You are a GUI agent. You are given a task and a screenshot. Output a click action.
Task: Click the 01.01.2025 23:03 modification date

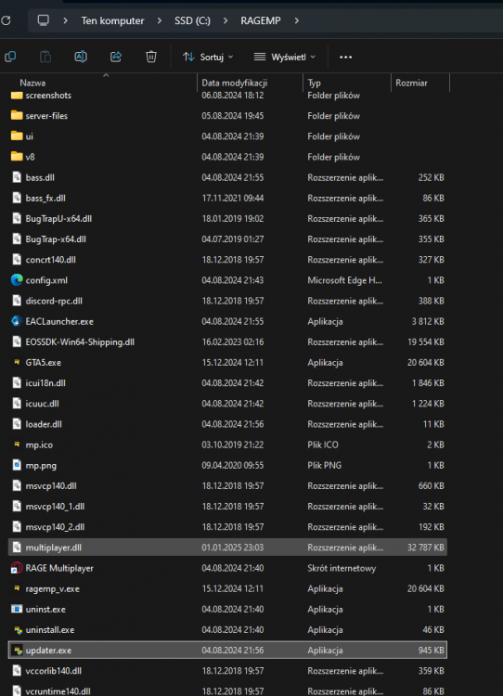233,548
